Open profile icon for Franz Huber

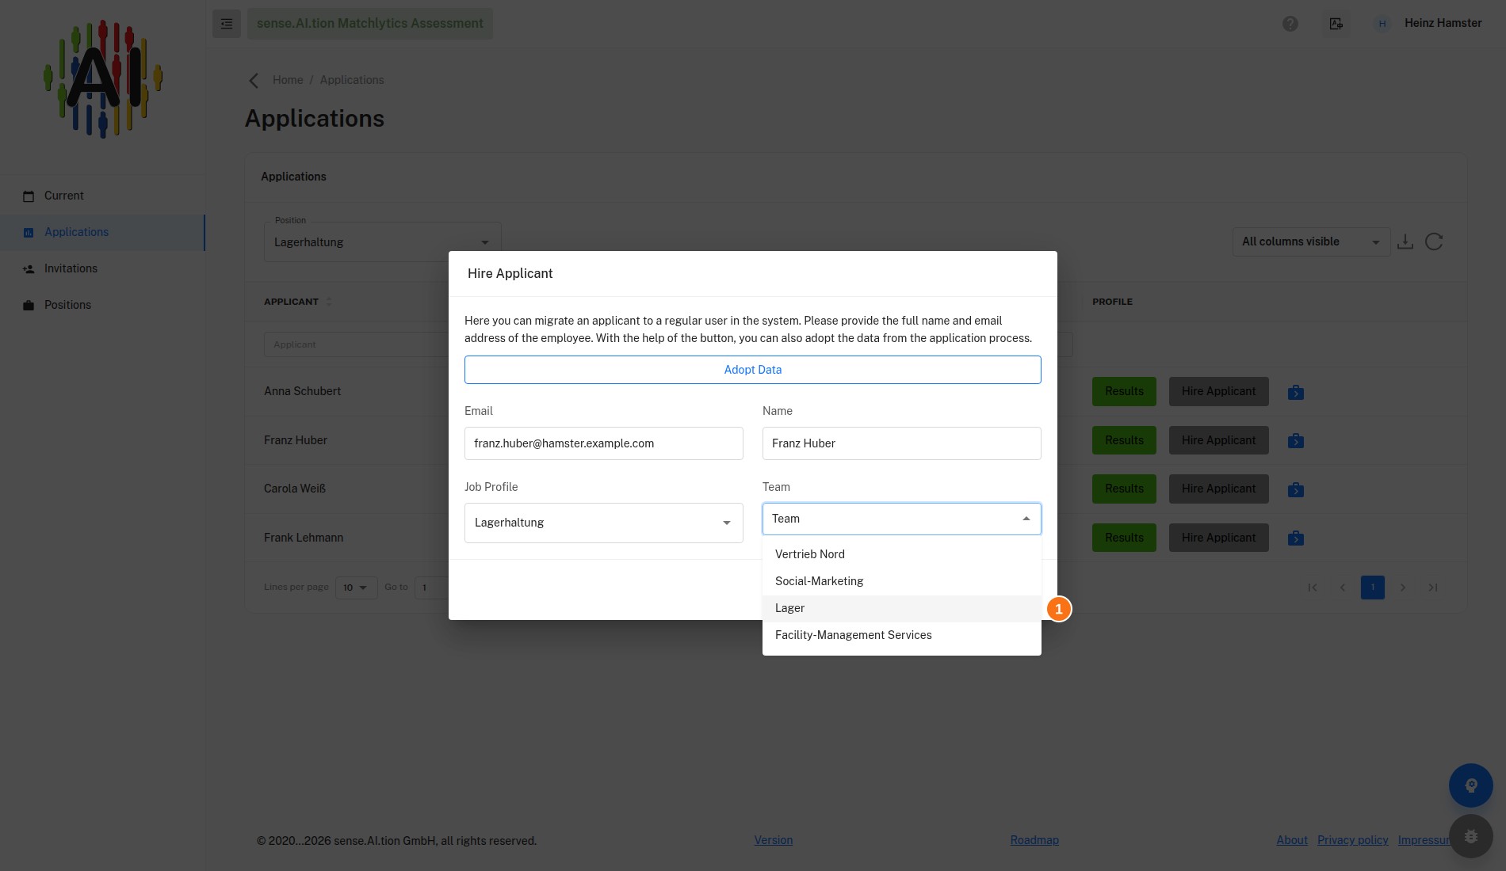(1296, 441)
